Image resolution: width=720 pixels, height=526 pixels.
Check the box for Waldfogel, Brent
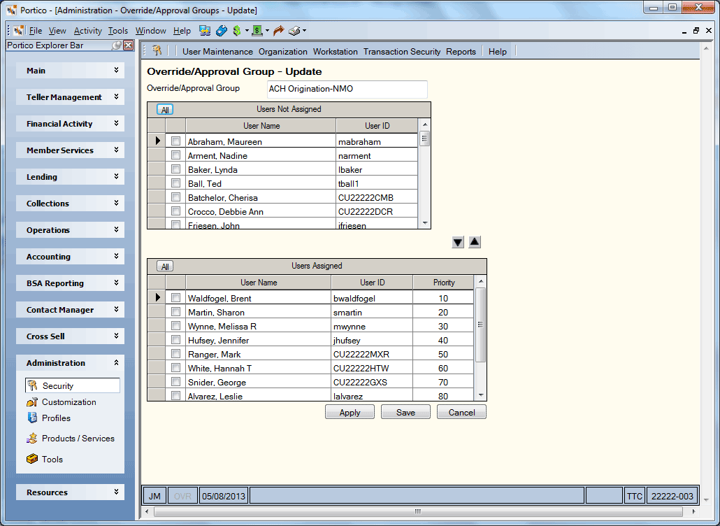pyautogui.click(x=175, y=298)
